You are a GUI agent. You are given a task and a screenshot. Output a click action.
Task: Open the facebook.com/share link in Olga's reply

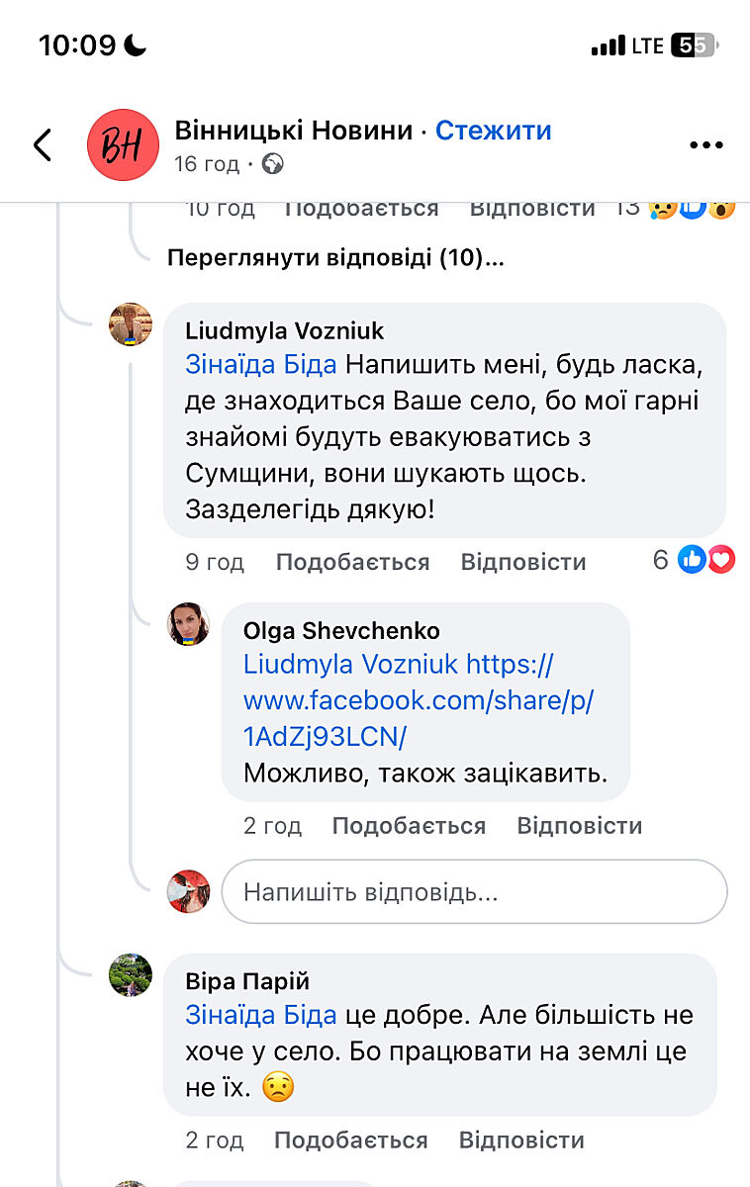(x=418, y=700)
